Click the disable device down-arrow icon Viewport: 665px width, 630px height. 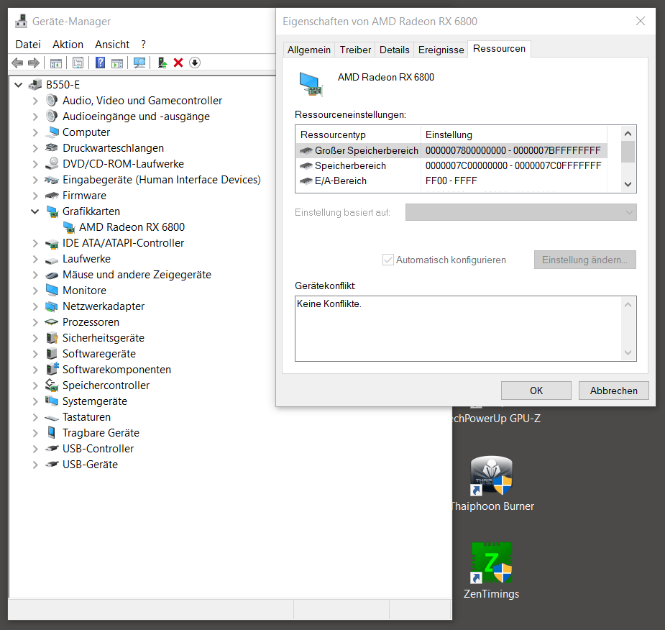pyautogui.click(x=195, y=63)
